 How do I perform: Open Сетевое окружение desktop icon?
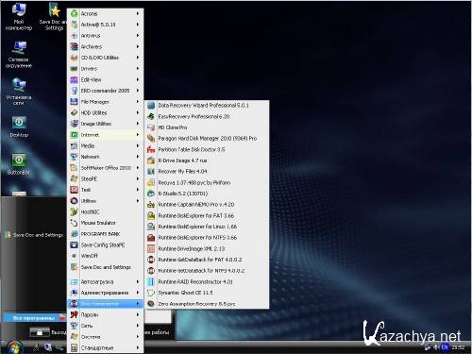coord(19,54)
